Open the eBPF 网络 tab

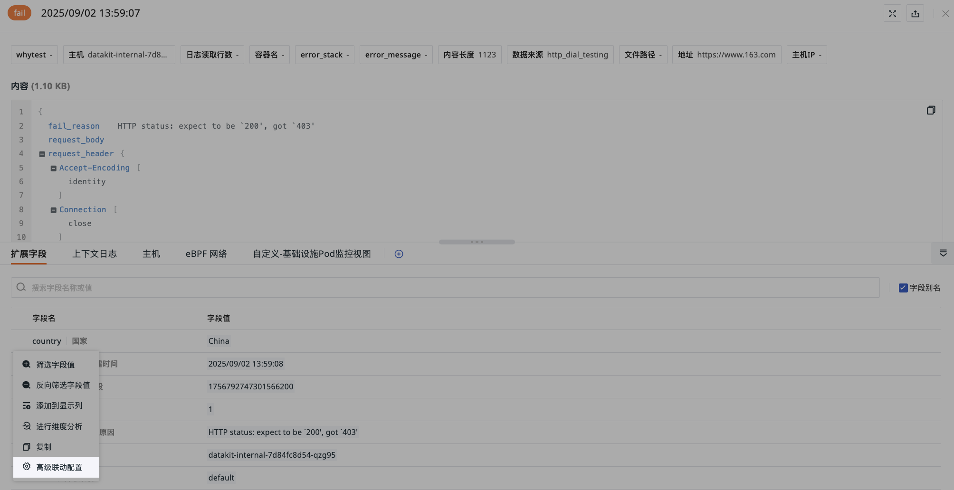coord(206,254)
